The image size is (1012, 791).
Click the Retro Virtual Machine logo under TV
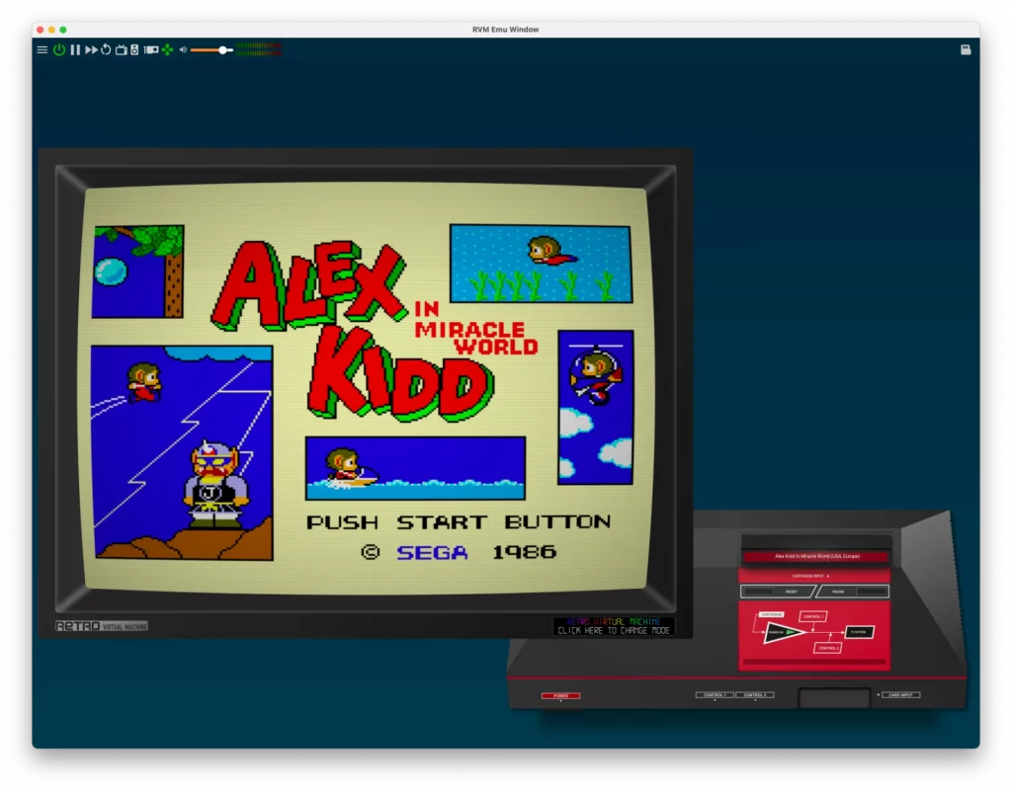click(102, 626)
